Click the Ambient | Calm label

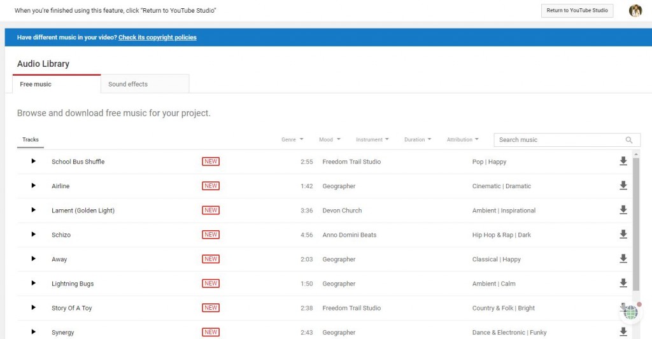493,283
